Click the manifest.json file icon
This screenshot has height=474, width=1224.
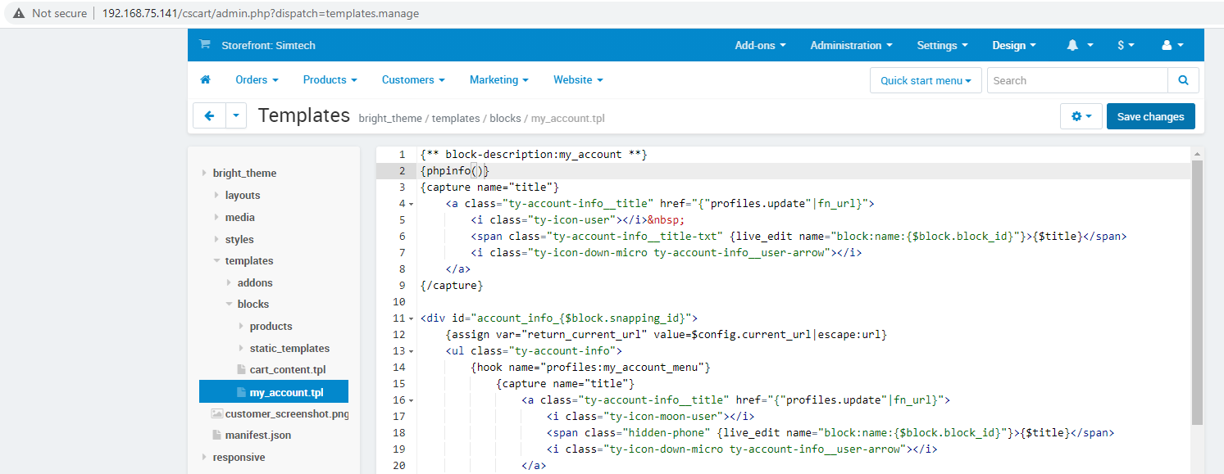click(216, 436)
